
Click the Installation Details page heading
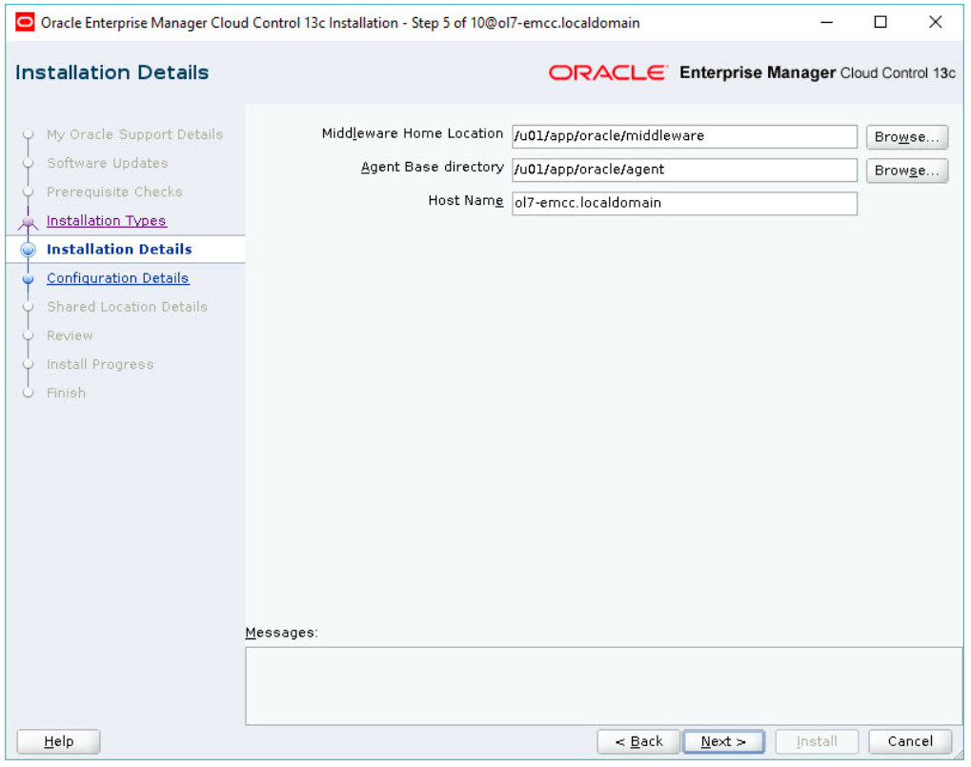112,72
